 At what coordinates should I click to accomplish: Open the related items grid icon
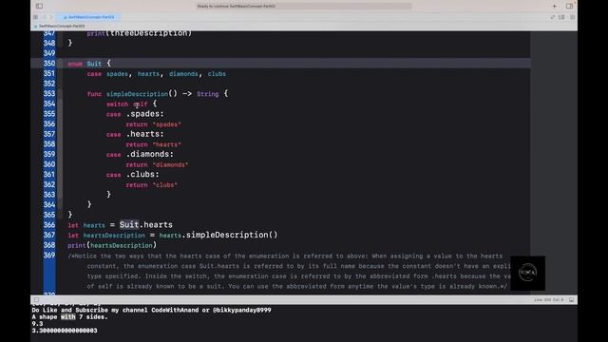tap(36, 17)
